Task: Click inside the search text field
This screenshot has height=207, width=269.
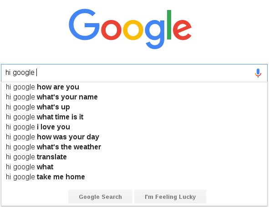Action: (127, 73)
